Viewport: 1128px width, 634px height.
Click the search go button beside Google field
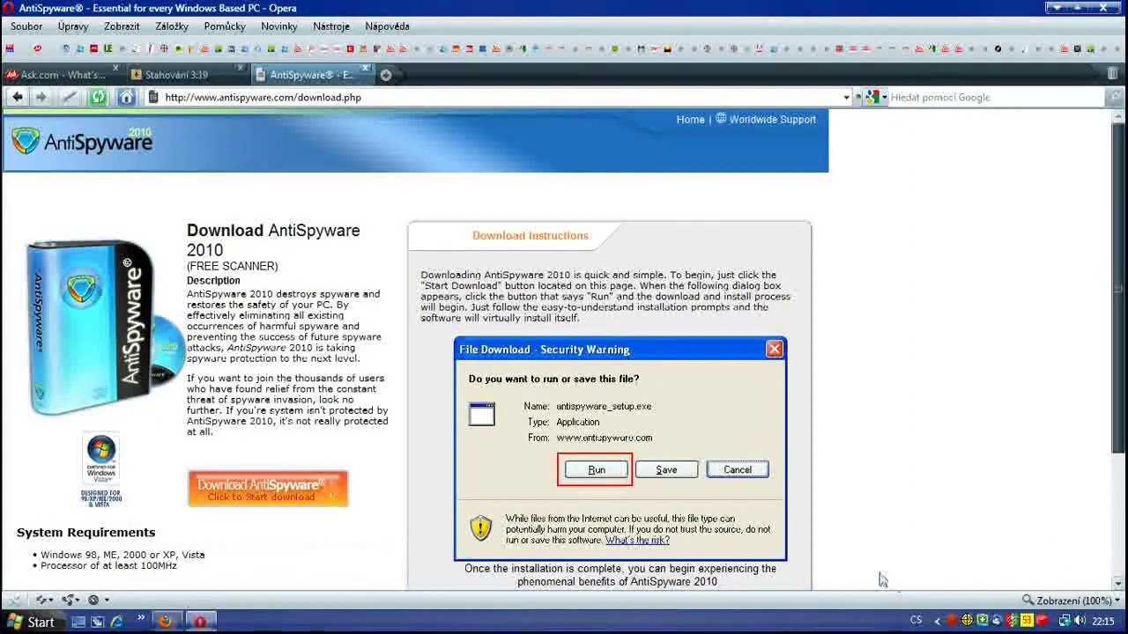(x=1115, y=97)
